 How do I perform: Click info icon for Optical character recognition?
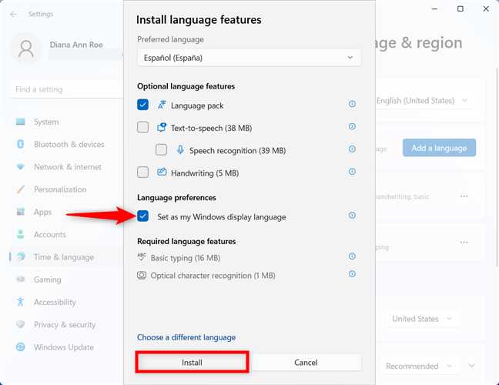pos(352,274)
